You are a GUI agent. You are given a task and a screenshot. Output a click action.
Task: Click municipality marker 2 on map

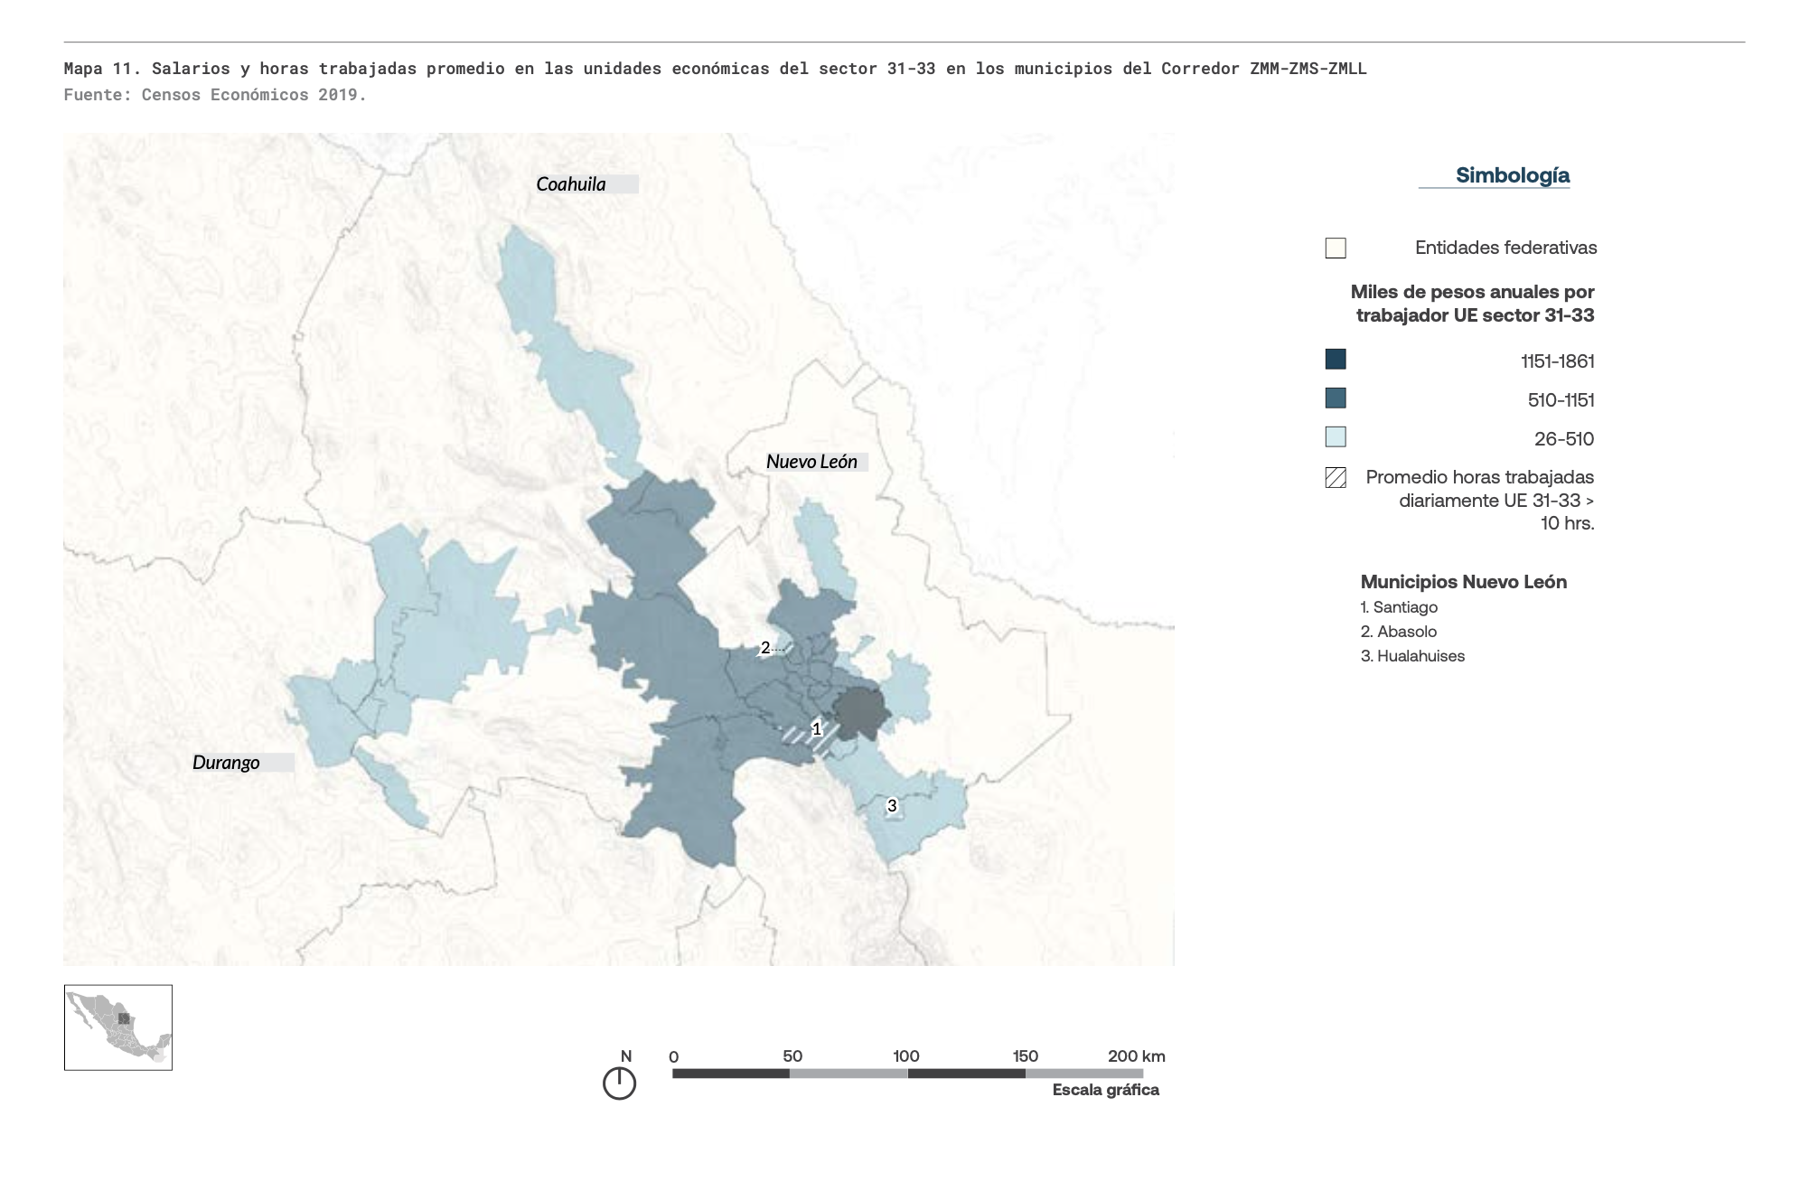765,648
